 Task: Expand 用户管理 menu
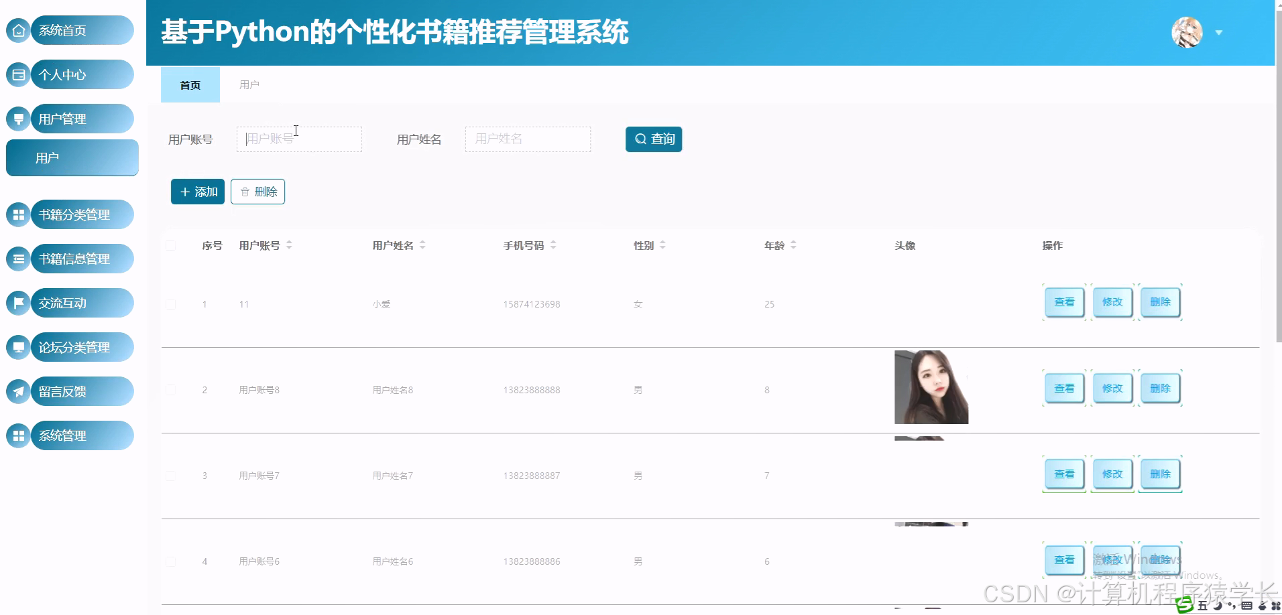pos(82,119)
